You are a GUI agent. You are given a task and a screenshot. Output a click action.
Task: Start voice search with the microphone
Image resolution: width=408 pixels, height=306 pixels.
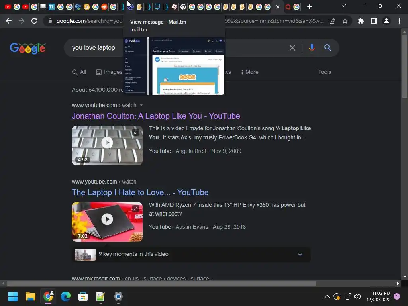click(x=312, y=48)
